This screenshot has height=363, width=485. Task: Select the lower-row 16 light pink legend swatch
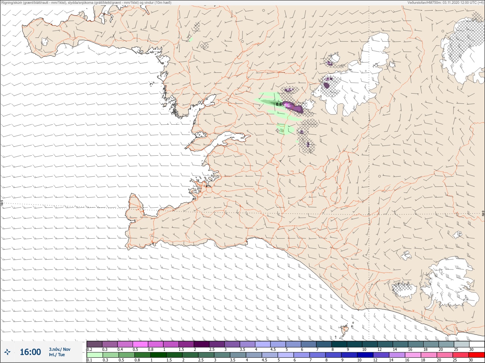point(413,355)
